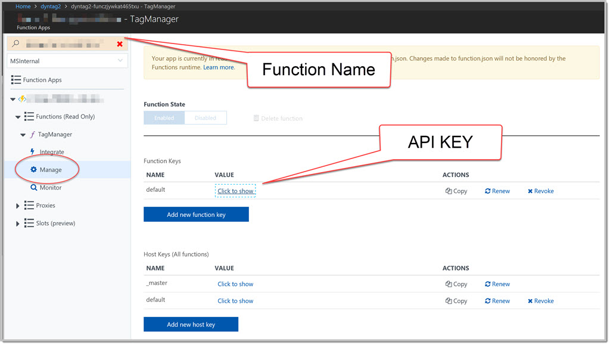Click the Proxies list icon

[29, 205]
